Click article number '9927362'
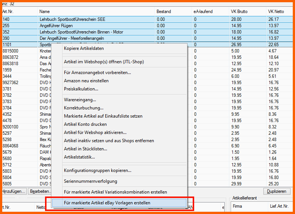This screenshot has width=295, height=214. pos(10,83)
